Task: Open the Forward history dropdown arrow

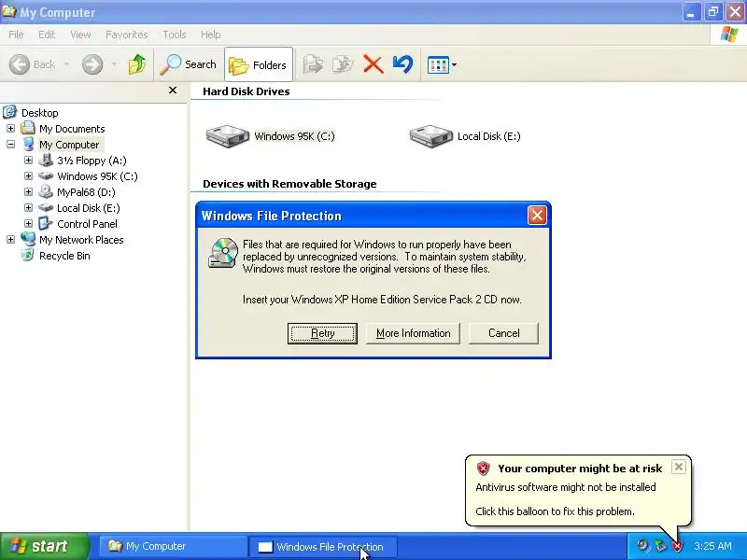Action: pos(114,64)
